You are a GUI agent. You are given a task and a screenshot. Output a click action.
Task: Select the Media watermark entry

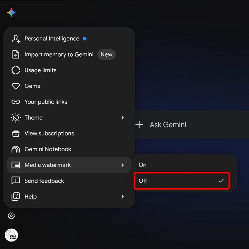click(x=69, y=165)
